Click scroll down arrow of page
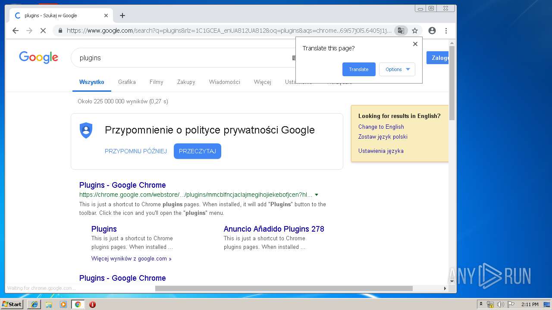The width and height of the screenshot is (552, 310). [452, 281]
